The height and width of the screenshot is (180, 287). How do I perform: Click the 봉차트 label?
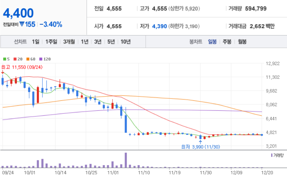click(x=196, y=42)
